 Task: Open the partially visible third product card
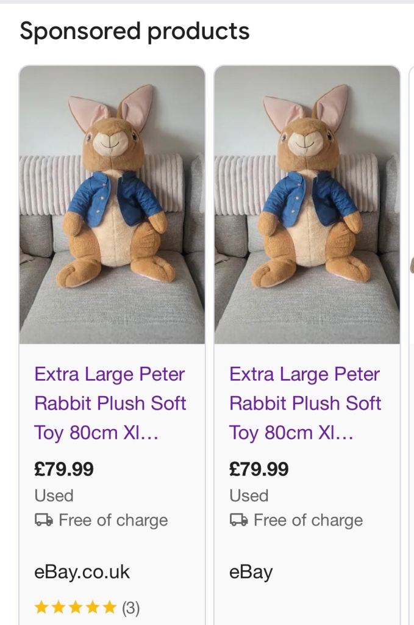[x=410, y=262]
